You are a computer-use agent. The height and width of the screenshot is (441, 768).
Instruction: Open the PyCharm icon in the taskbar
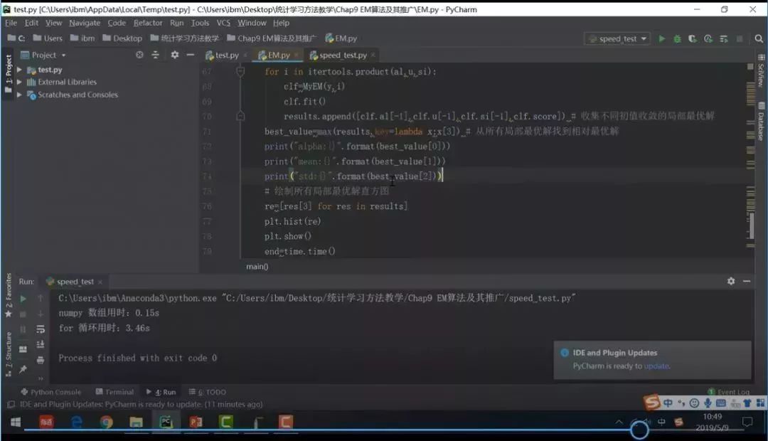pyautogui.click(x=166, y=422)
